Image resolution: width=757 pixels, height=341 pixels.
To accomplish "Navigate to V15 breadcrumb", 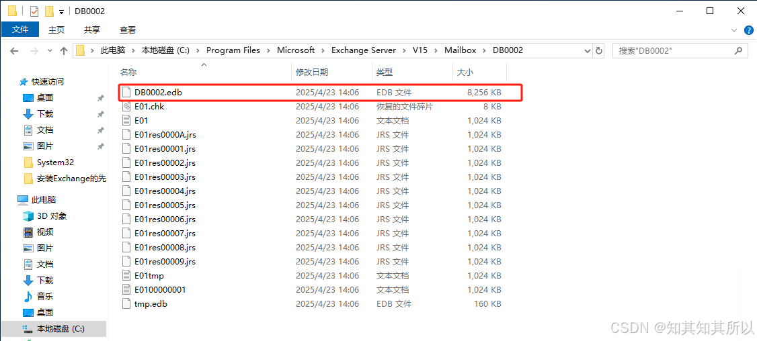I will [x=420, y=50].
